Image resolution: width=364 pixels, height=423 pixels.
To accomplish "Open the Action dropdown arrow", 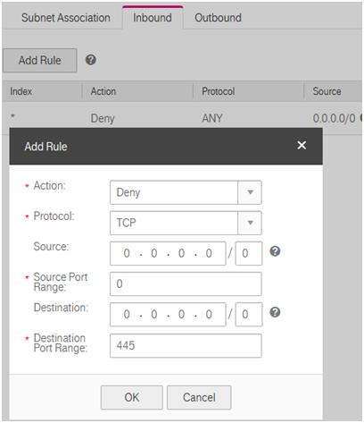I will click(250, 192).
